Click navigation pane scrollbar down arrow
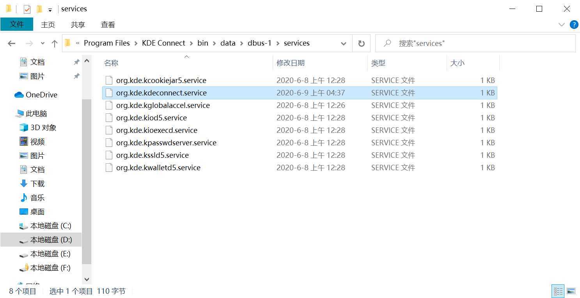 (x=87, y=279)
